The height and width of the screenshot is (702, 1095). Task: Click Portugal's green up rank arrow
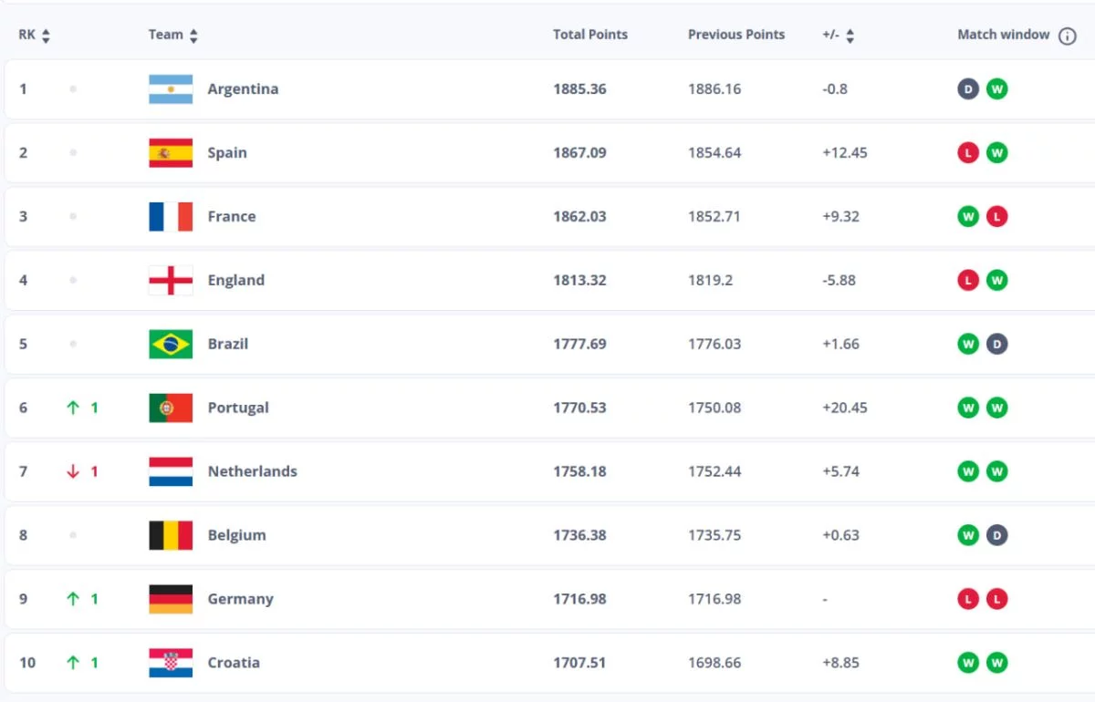73,408
